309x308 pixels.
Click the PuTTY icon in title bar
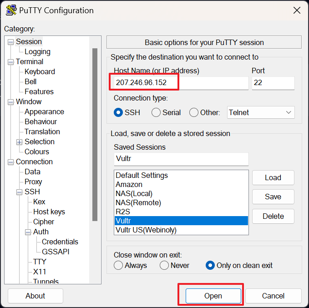[11, 10]
